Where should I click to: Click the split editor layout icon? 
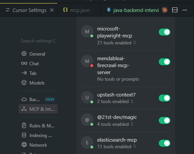point(175,10)
